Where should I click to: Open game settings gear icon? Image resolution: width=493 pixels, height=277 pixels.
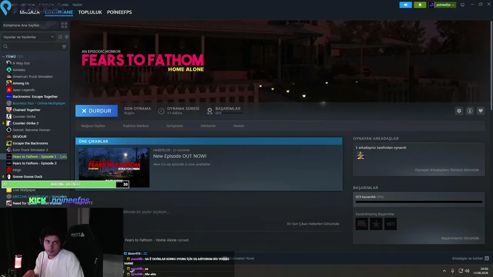tap(459, 111)
